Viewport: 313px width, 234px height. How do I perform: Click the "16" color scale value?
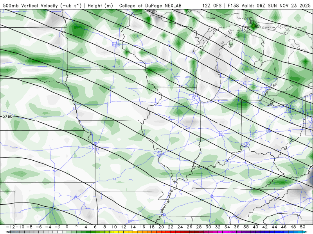pyautogui.click(x=142, y=227)
